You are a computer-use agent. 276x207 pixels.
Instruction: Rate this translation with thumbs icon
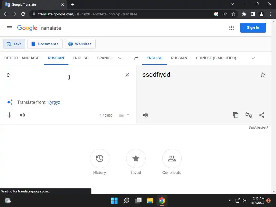click(x=249, y=115)
